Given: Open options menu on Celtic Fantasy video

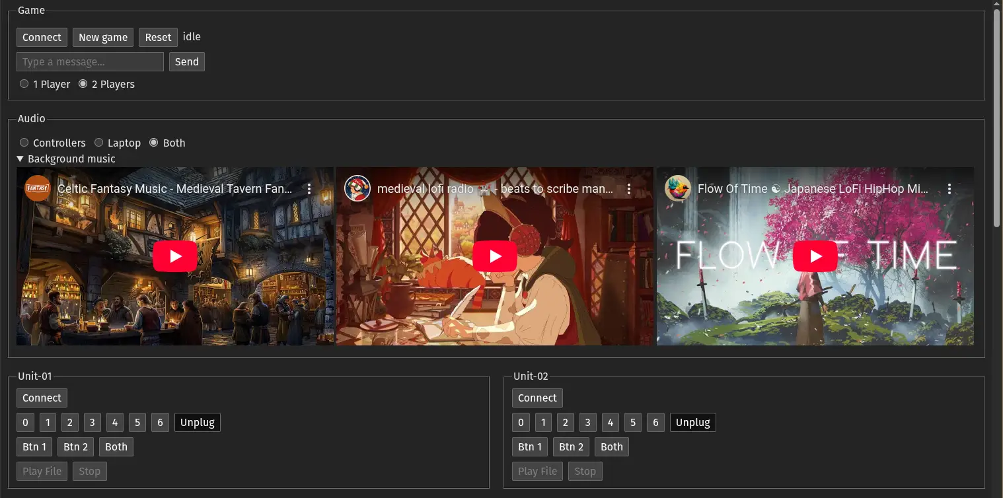Looking at the screenshot, I should pos(309,188).
